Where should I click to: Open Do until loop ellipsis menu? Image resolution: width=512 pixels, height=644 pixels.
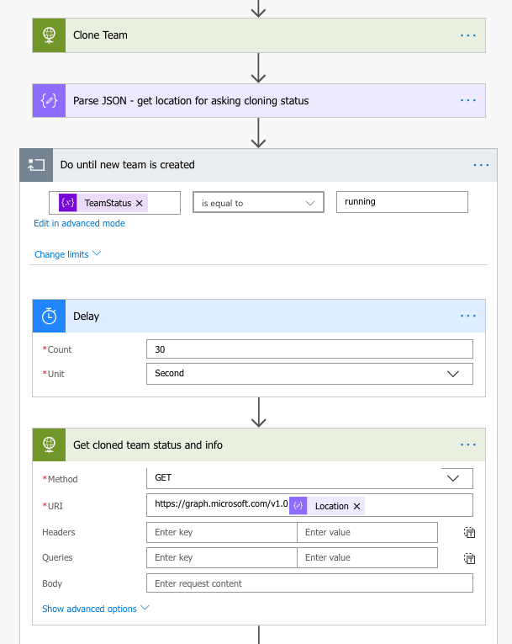480,165
